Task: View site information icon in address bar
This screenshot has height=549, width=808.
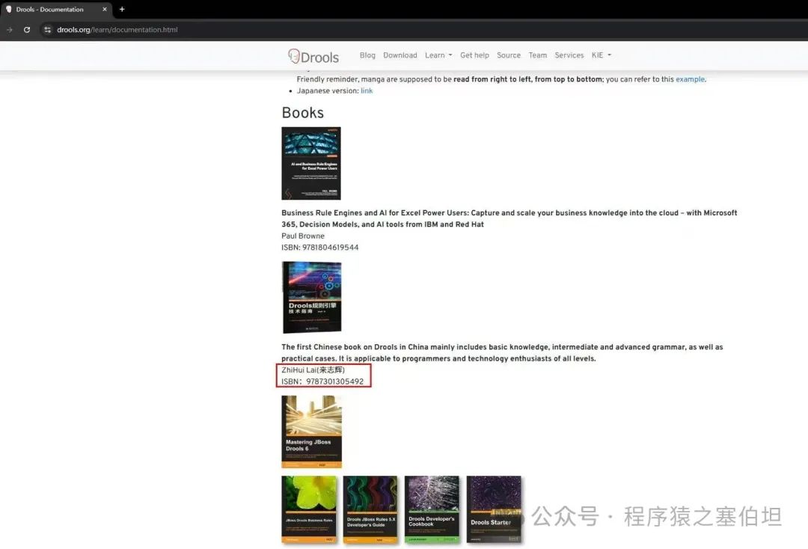Action: 47,30
